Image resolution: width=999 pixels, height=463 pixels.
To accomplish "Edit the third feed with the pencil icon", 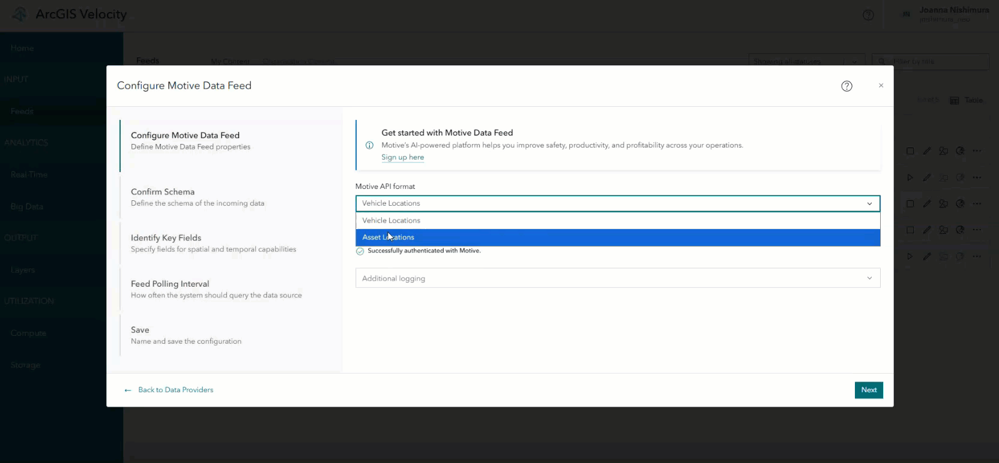I will (x=927, y=204).
